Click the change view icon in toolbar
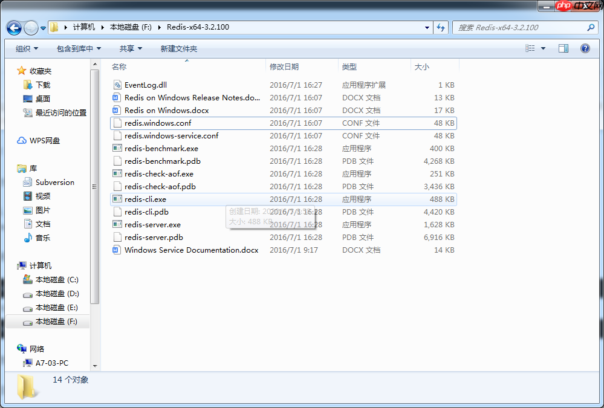 point(530,48)
